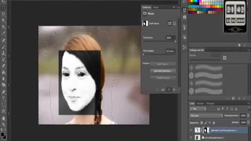Click enable/disable mask icon in Properties footer
Image resolution: width=251 pixels, height=141 pixels.
tap(169, 90)
